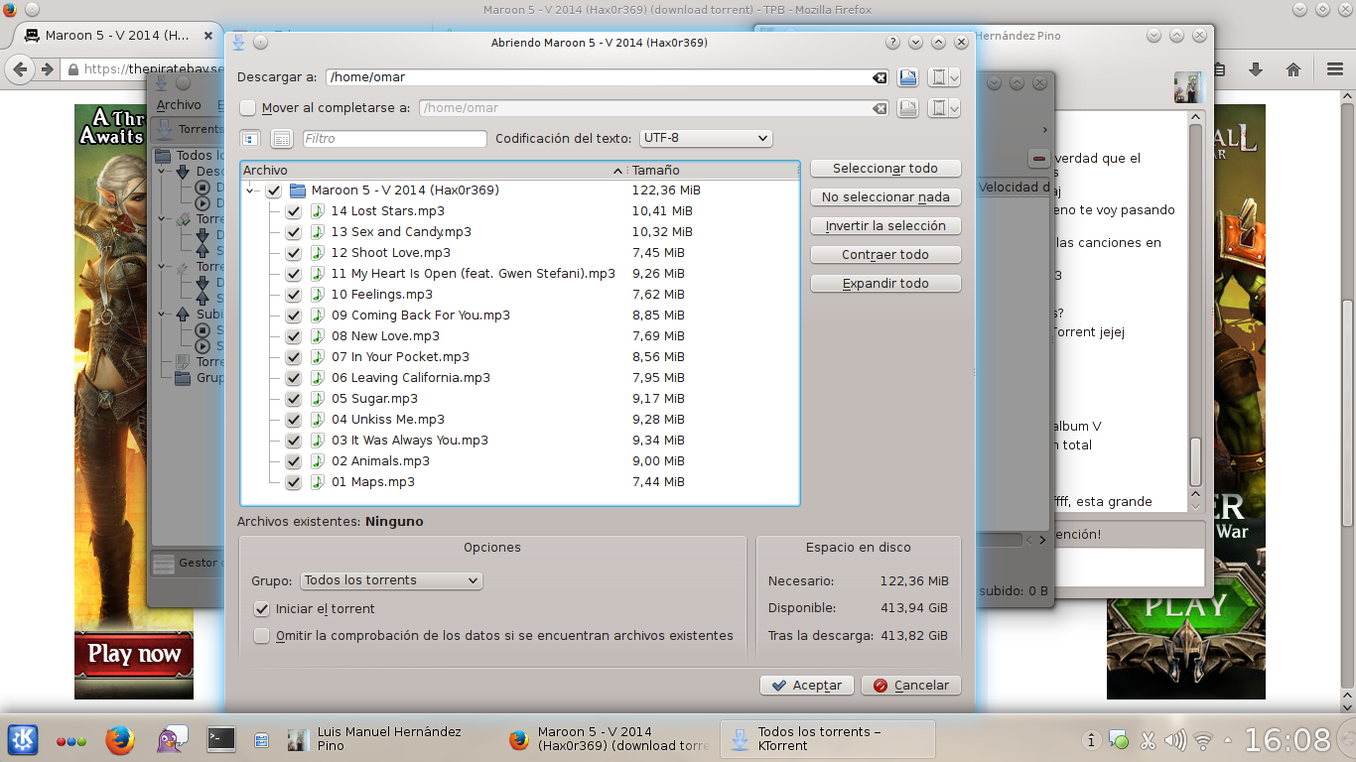Viewport: 1356px width, 762px height.
Task: Focus the Filtro search field
Action: 395,139
